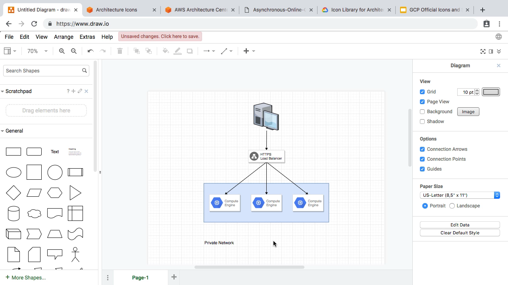The width and height of the screenshot is (508, 285).
Task: Click the Edit Data button
Action: 460,225
